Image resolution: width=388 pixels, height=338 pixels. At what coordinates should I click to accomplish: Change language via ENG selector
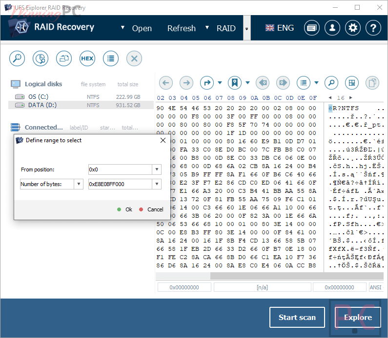(x=280, y=28)
